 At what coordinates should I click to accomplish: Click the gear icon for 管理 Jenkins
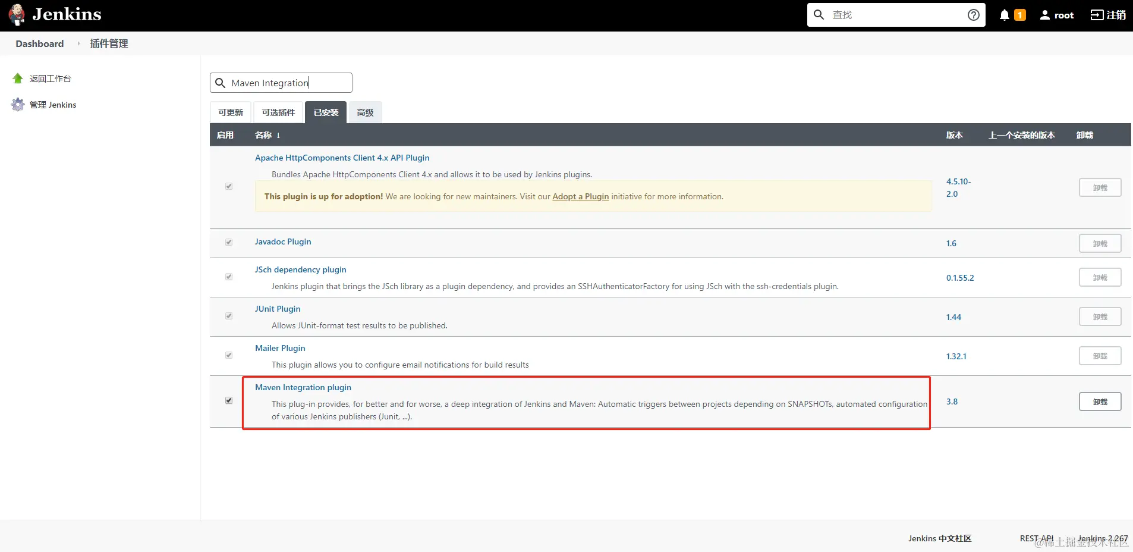[x=18, y=105]
